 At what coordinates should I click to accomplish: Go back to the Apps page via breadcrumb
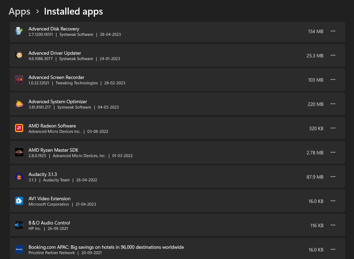click(19, 11)
